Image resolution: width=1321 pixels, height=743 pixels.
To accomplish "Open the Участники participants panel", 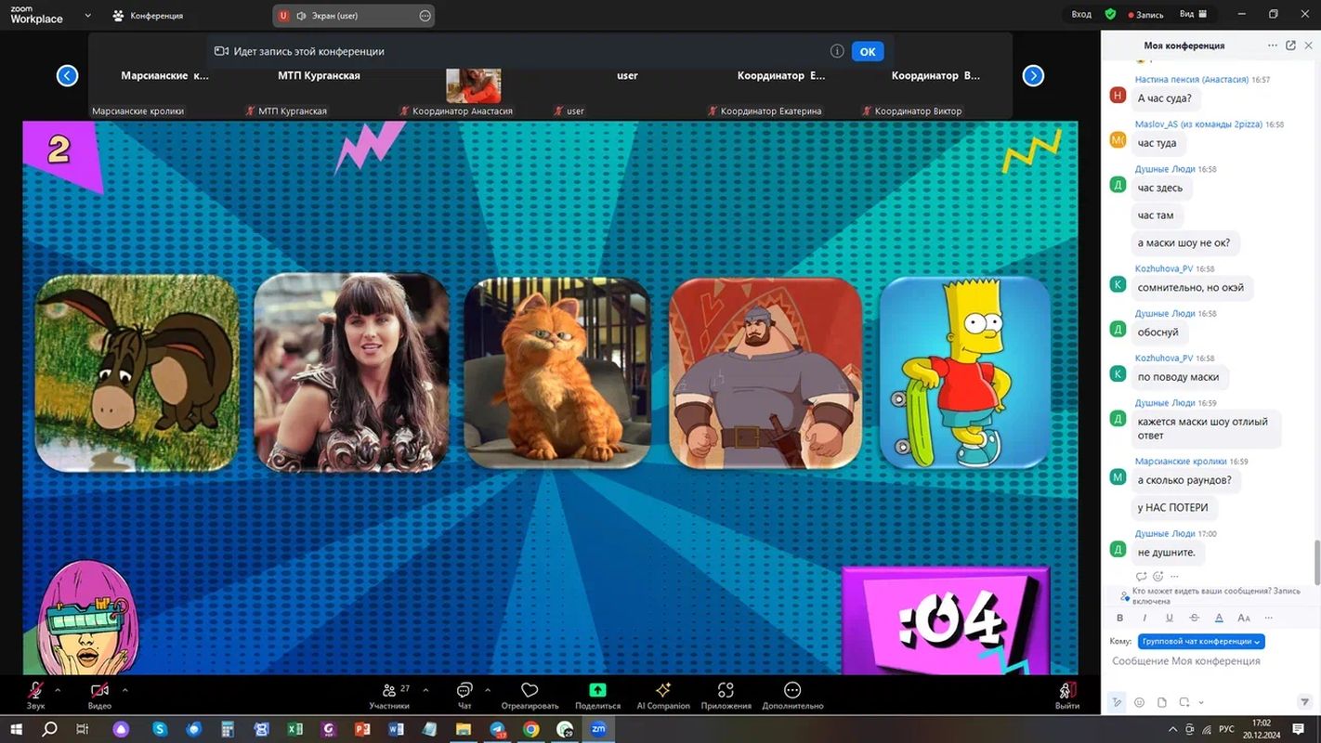I will (390, 695).
